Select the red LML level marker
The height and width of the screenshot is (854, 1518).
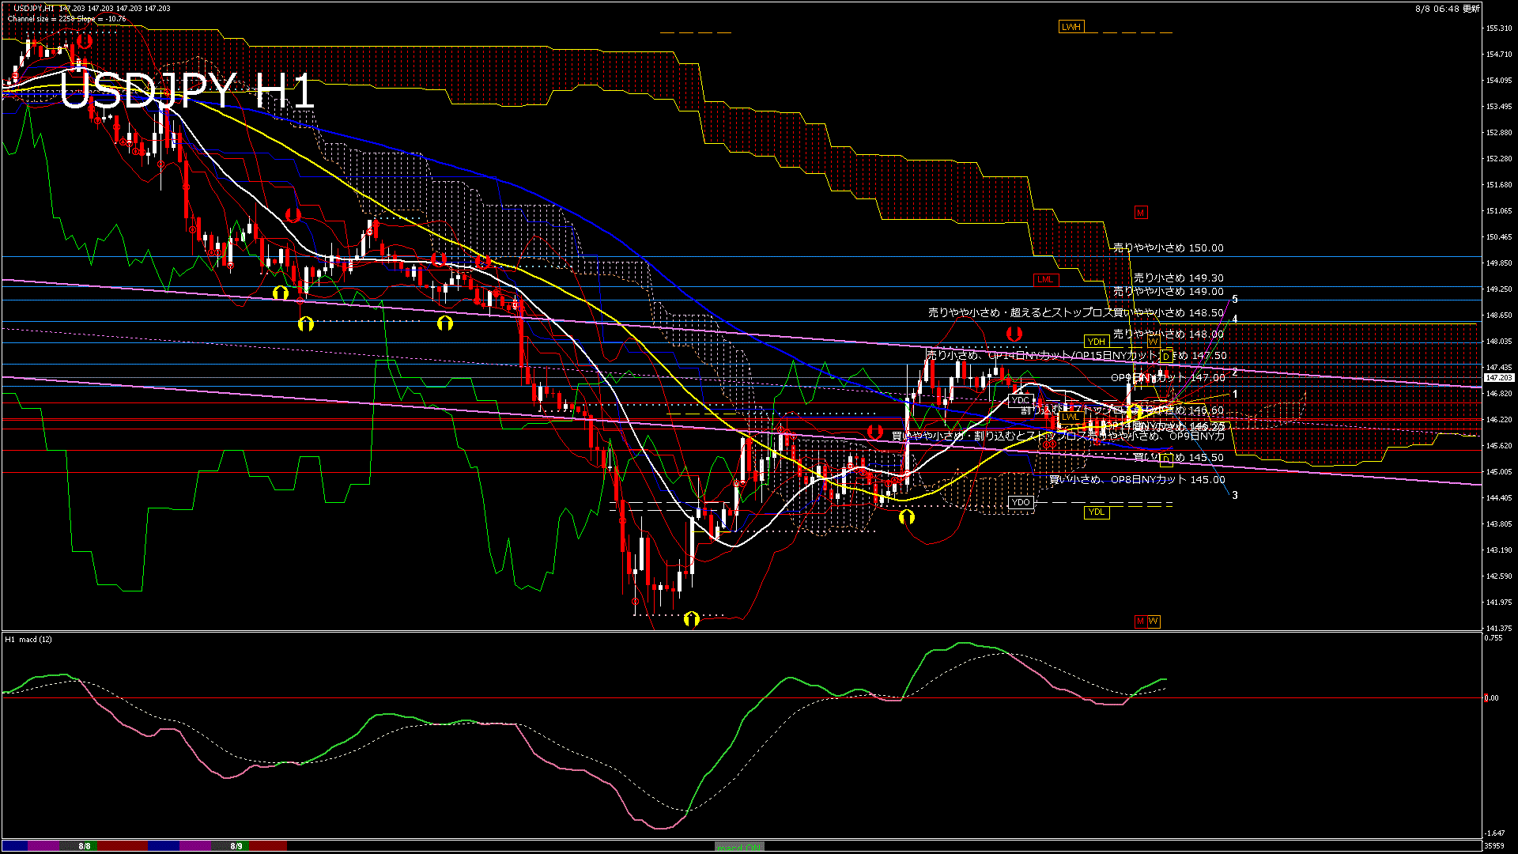pyautogui.click(x=1045, y=280)
